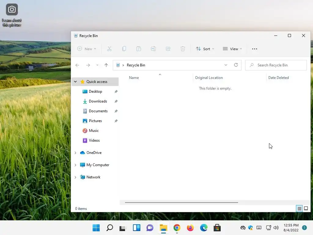Expand the Network tree node
This screenshot has width=313, height=235.
(x=75, y=177)
